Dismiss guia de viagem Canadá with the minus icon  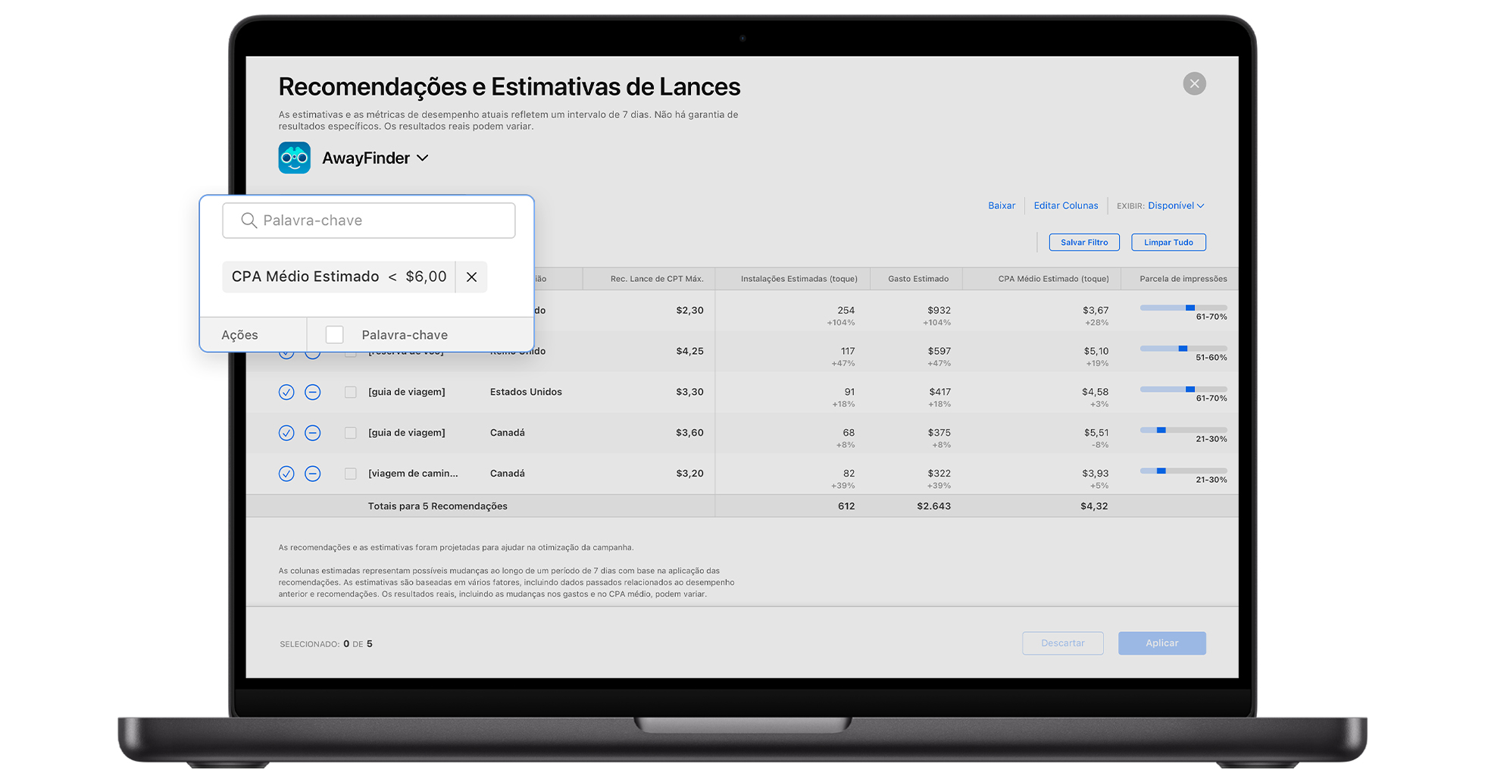312,433
